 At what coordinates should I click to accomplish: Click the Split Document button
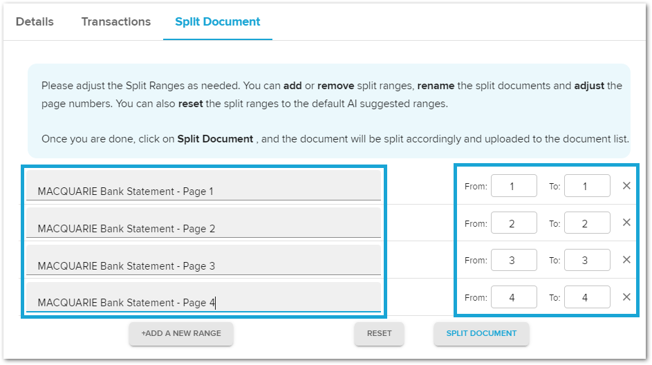pyautogui.click(x=481, y=333)
